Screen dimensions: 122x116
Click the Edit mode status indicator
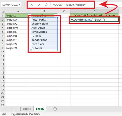(4, 114)
